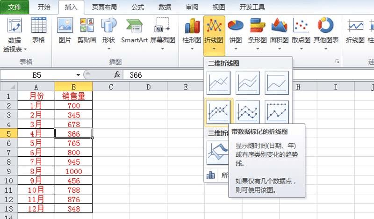Switch to the 审阅 review tab
Screen dimensions: 374x219
(192, 7)
